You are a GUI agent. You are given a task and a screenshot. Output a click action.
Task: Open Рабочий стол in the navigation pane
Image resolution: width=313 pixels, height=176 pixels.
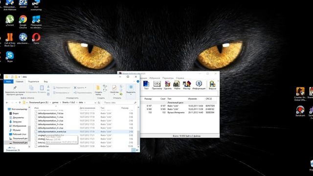click(x=18, y=134)
